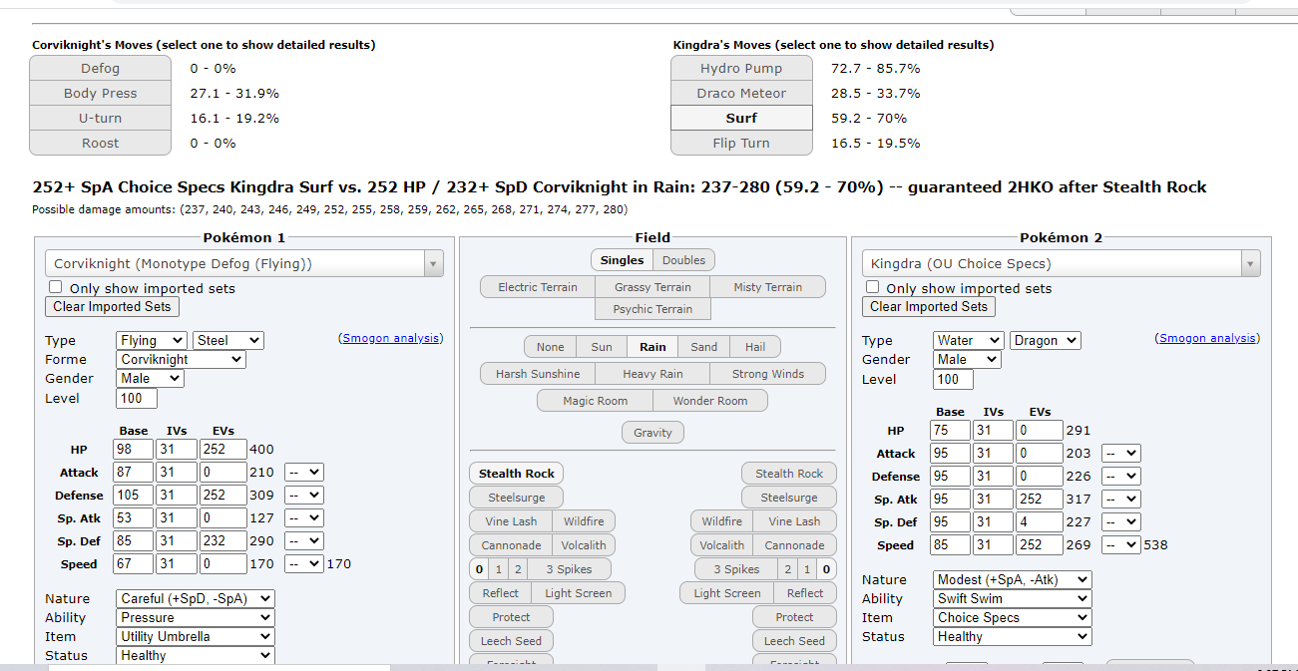
Task: Select Corviknight's Defog move
Action: tap(100, 69)
